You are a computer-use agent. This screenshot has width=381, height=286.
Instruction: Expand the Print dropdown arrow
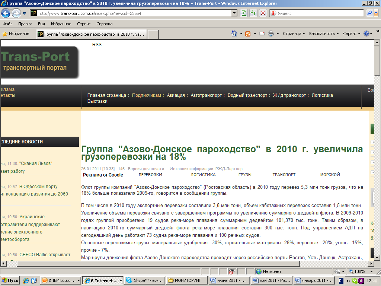click(x=278, y=34)
